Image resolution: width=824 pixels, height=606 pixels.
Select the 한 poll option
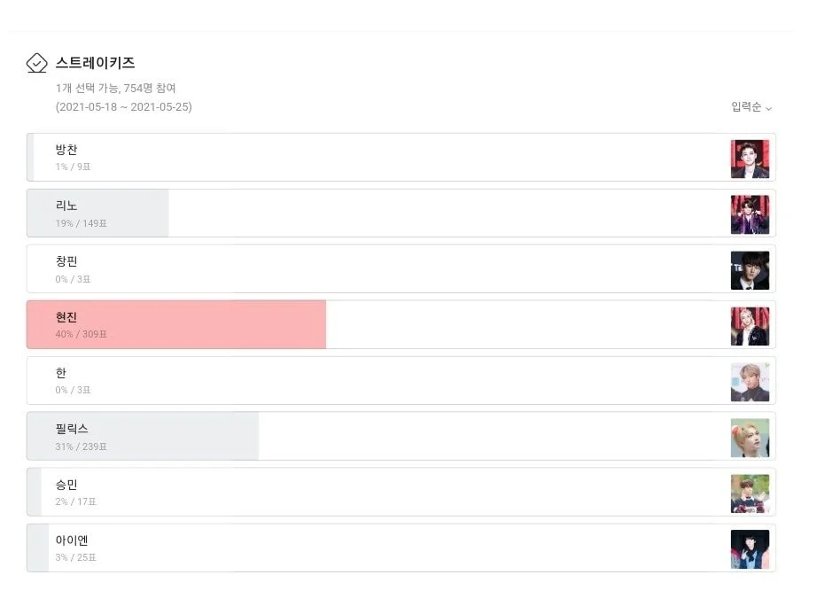[401, 381]
